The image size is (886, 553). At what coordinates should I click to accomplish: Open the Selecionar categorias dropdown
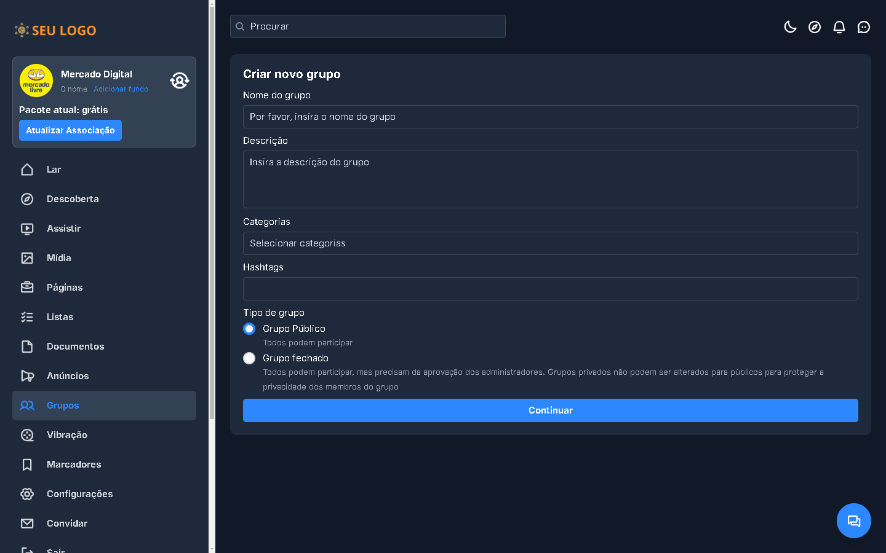click(x=550, y=243)
